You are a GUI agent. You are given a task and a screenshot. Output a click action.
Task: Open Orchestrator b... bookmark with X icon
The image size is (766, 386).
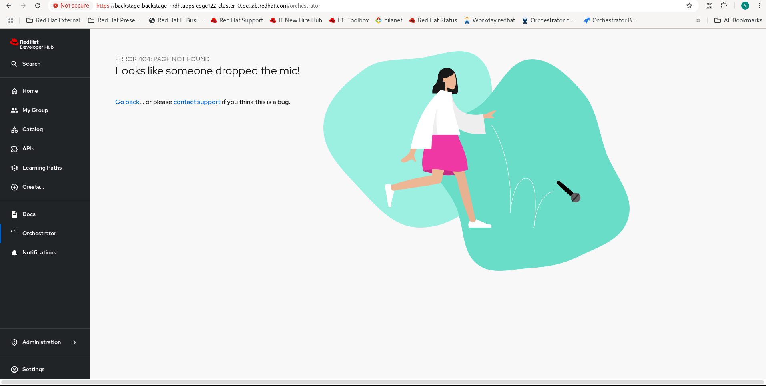549,20
